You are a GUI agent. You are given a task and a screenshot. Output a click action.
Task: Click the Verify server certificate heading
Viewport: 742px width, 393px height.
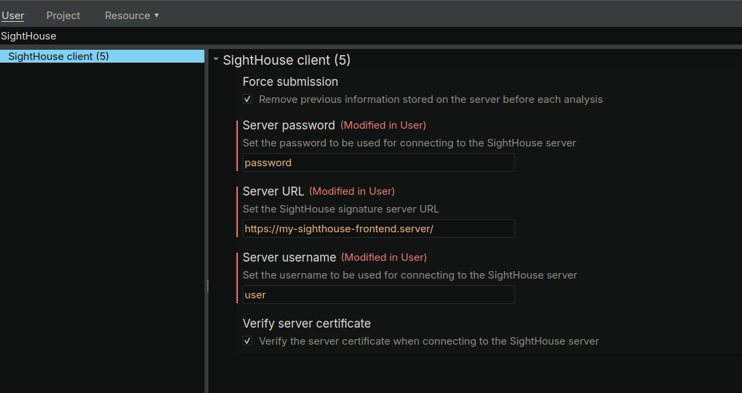tap(307, 323)
